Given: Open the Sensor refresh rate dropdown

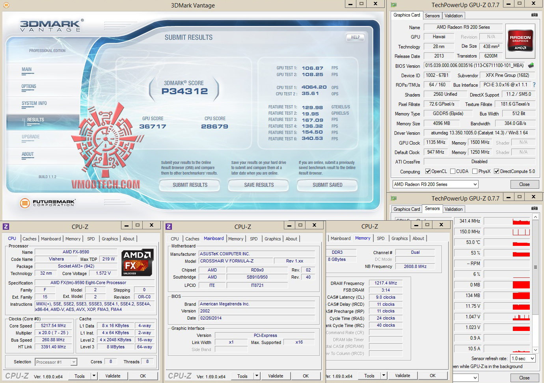Looking at the screenshot, I should click(x=523, y=359).
